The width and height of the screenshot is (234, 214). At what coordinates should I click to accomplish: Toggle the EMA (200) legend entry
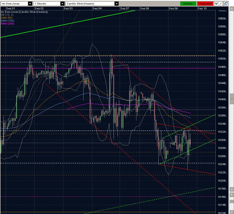click(8, 23)
